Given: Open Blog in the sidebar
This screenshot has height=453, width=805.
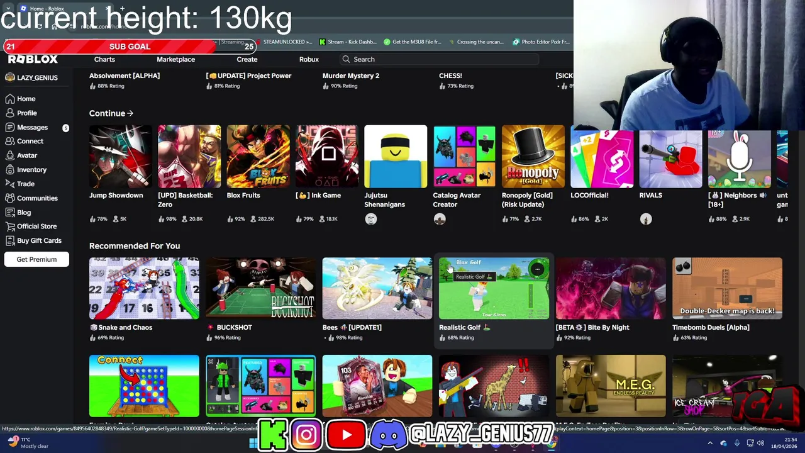Looking at the screenshot, I should coord(18,213).
